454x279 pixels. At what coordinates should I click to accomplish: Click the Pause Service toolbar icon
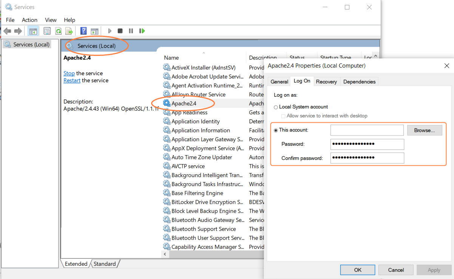[x=131, y=31]
